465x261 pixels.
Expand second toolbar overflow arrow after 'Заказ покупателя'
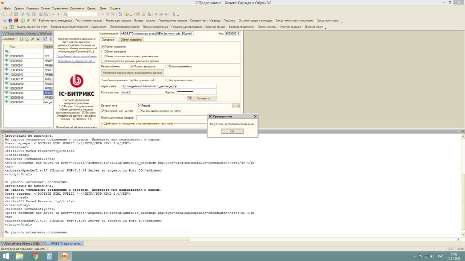point(342,21)
